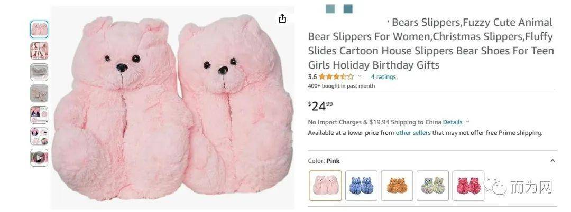View the second product thumbnail image
This screenshot has width=571, height=212.
[39, 51]
